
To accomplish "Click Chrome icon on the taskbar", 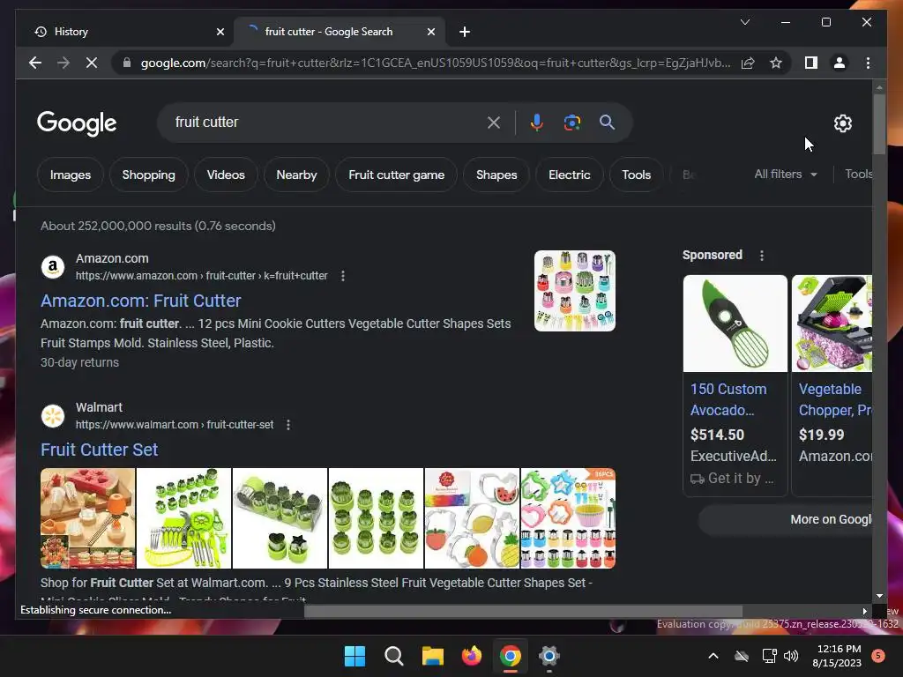I will pyautogui.click(x=511, y=656).
